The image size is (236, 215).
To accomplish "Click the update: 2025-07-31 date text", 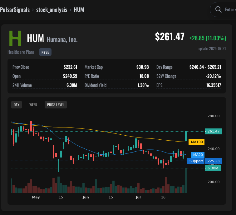I will (212, 48).
